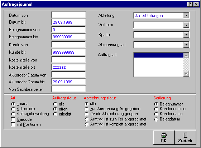Choose erledigt under Auftragsstatus
This screenshot has width=201, height=148.
[55, 114]
